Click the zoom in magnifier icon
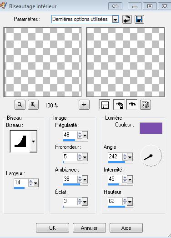This screenshot has height=238, width=171. click(33, 105)
